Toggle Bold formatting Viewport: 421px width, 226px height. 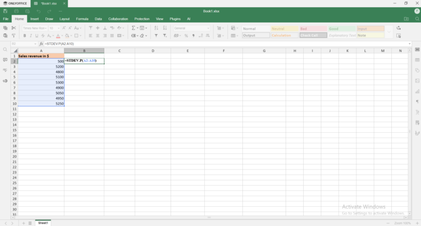point(25,36)
